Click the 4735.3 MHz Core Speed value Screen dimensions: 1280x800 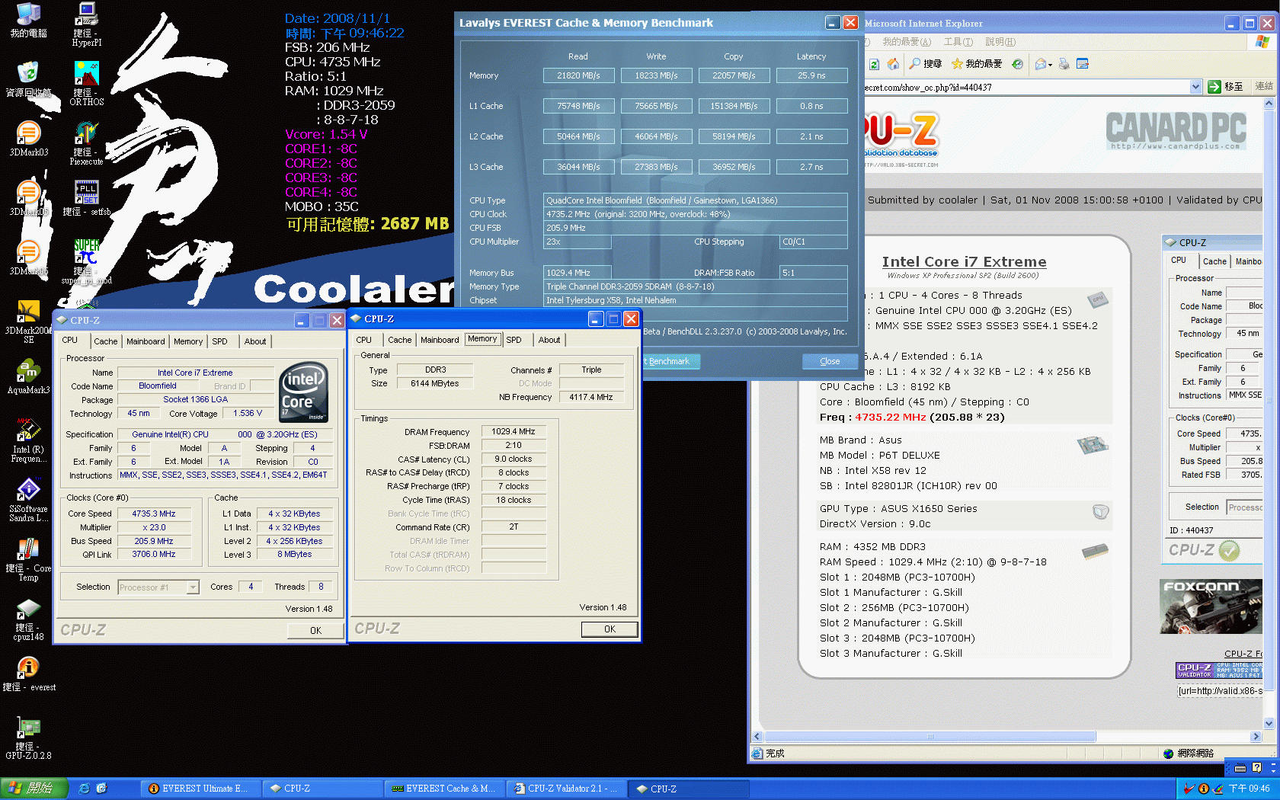[154, 514]
